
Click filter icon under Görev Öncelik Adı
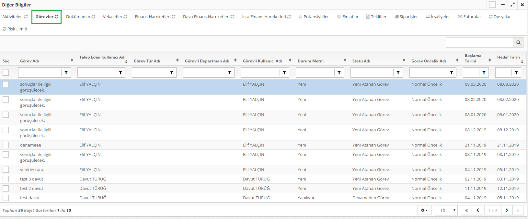point(451,72)
